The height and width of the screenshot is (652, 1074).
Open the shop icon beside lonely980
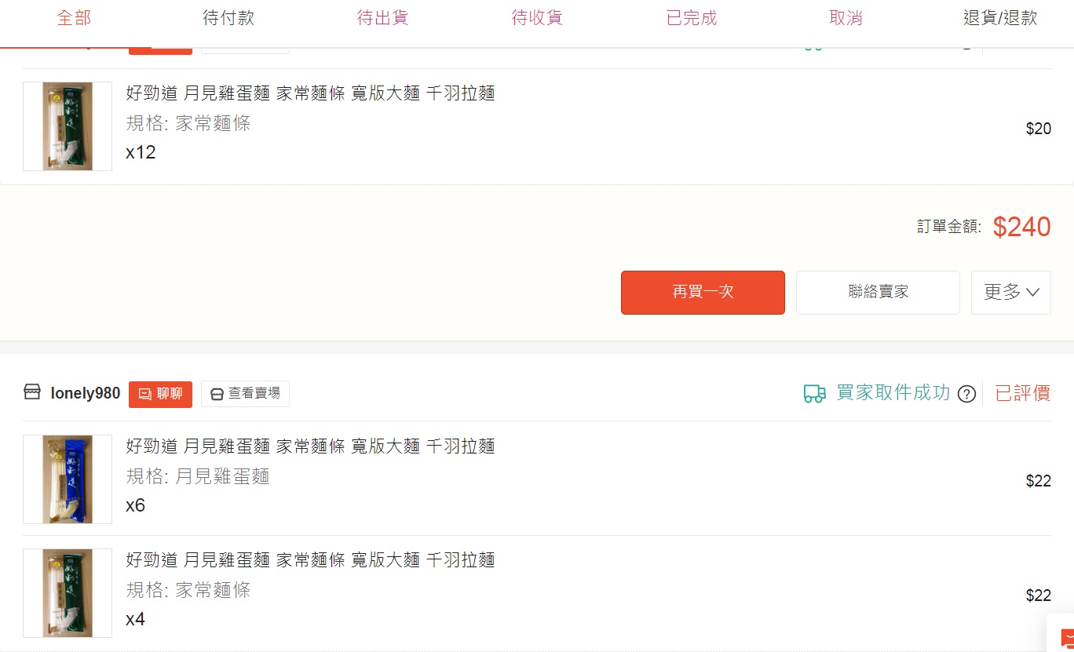(x=32, y=393)
